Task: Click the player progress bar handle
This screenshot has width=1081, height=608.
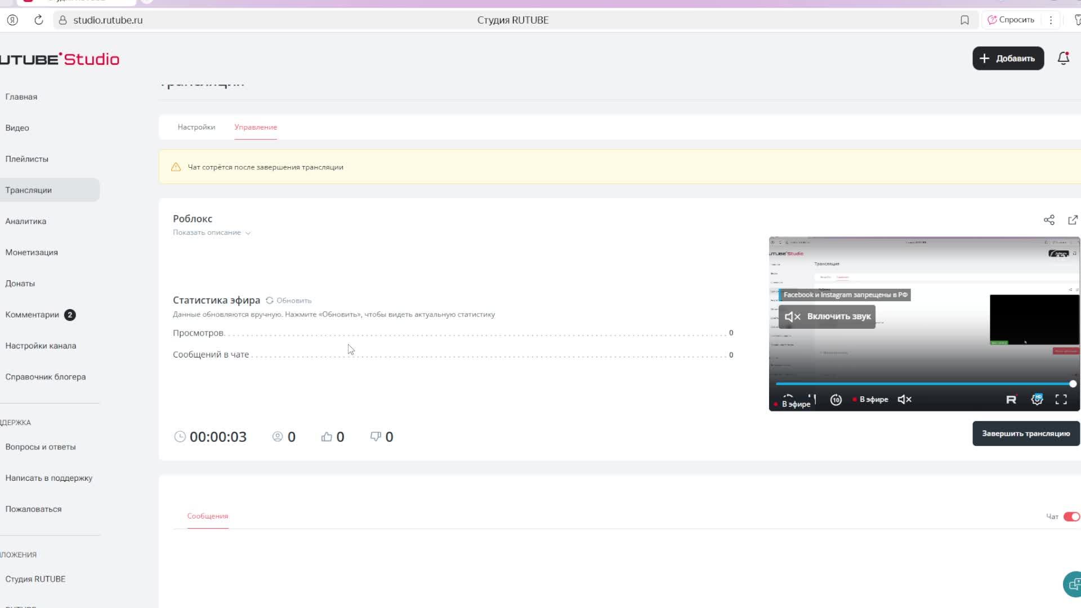Action: point(1073,384)
